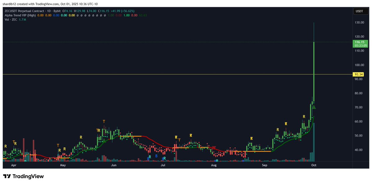372x184 pixels.
Task: Click the TradingView logo
Action: (24, 176)
